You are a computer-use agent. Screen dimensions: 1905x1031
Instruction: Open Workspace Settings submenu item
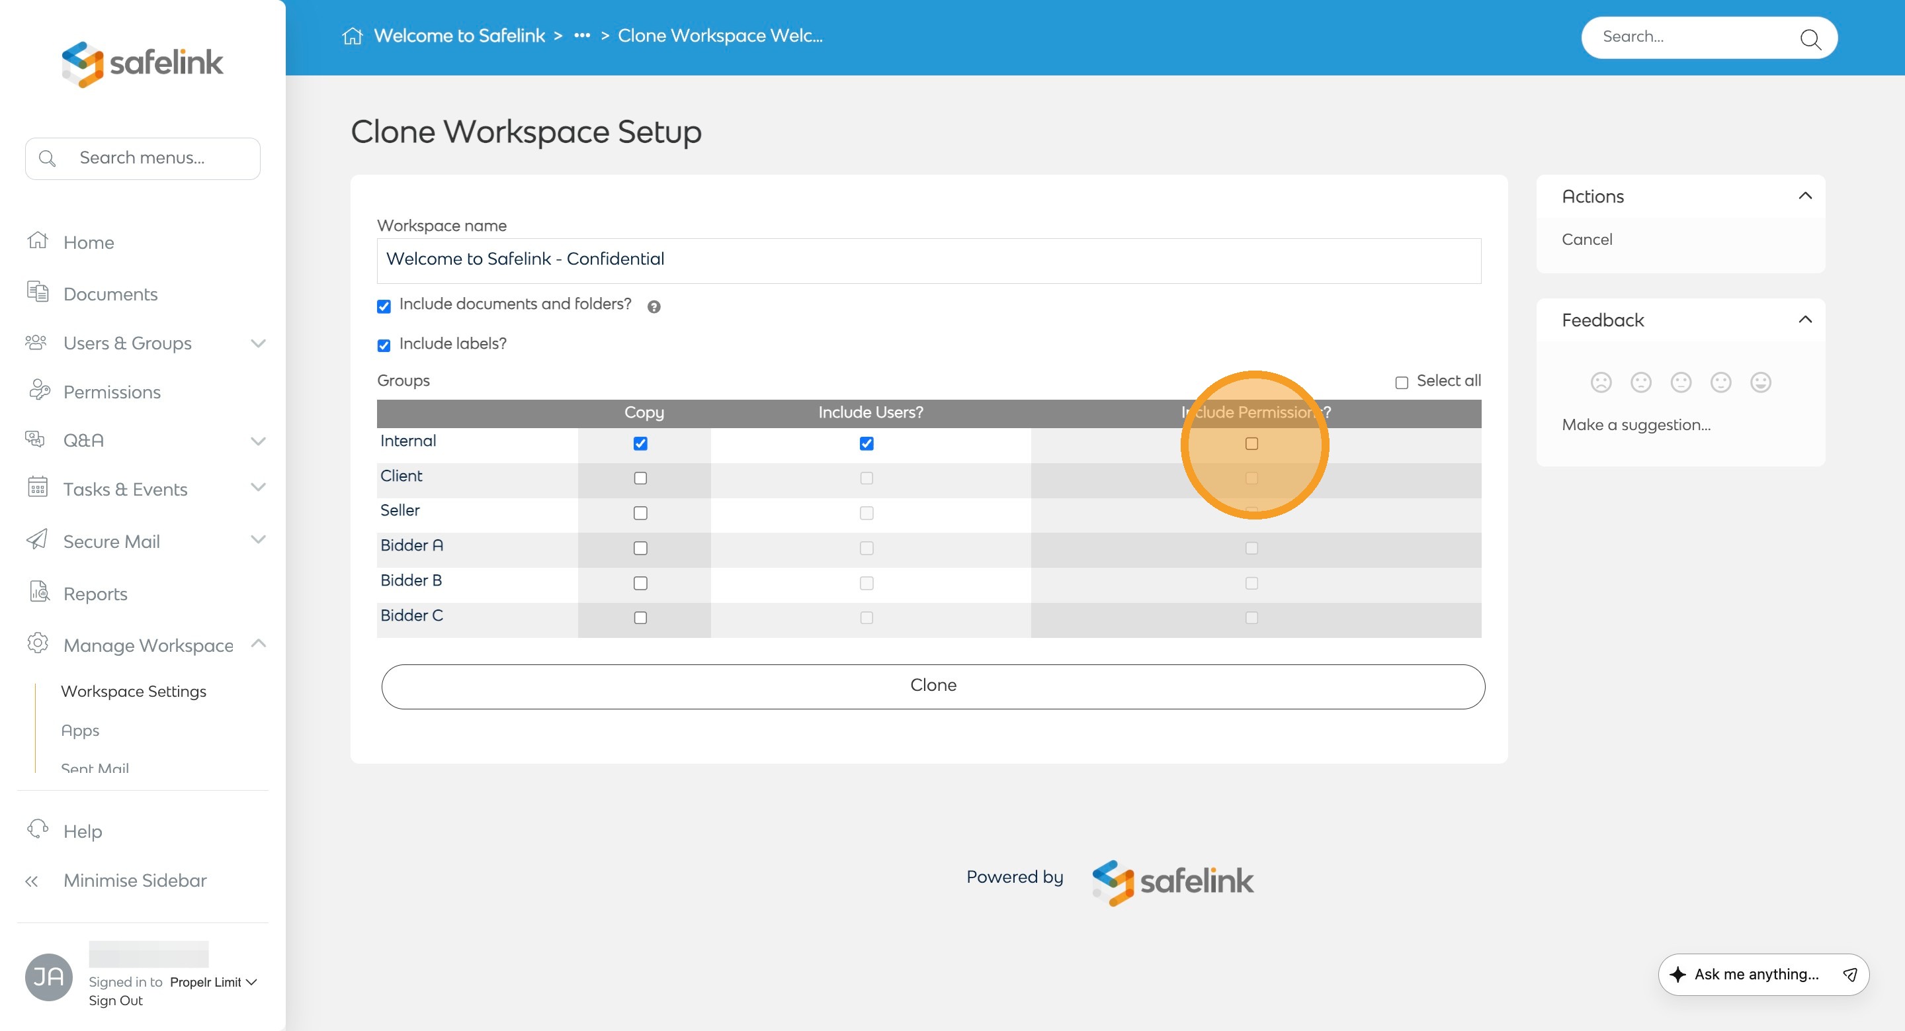tap(133, 691)
